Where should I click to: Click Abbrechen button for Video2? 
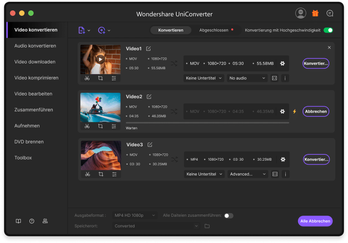coord(316,111)
